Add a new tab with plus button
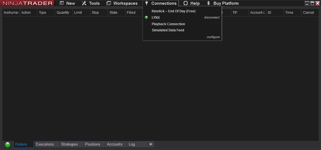 (151, 144)
